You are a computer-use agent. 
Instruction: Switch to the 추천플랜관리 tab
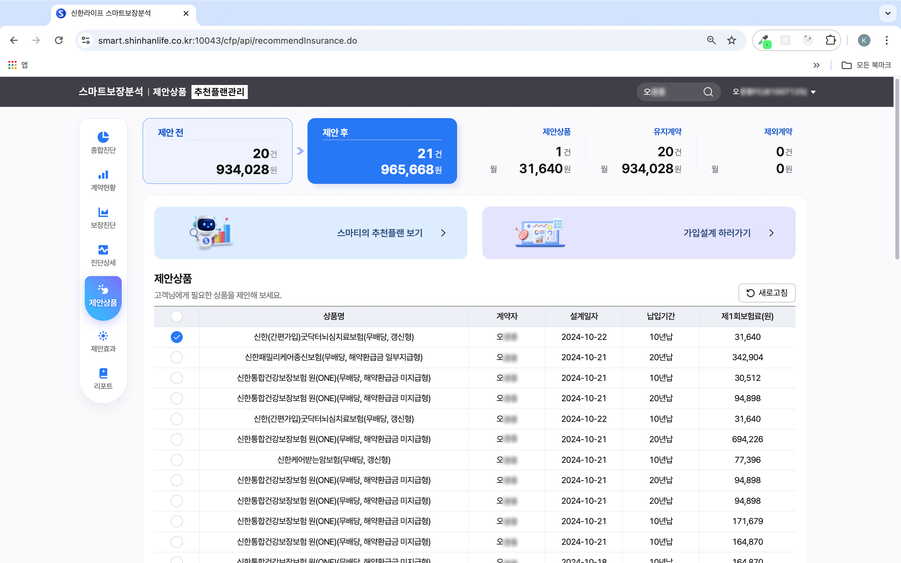(x=219, y=91)
